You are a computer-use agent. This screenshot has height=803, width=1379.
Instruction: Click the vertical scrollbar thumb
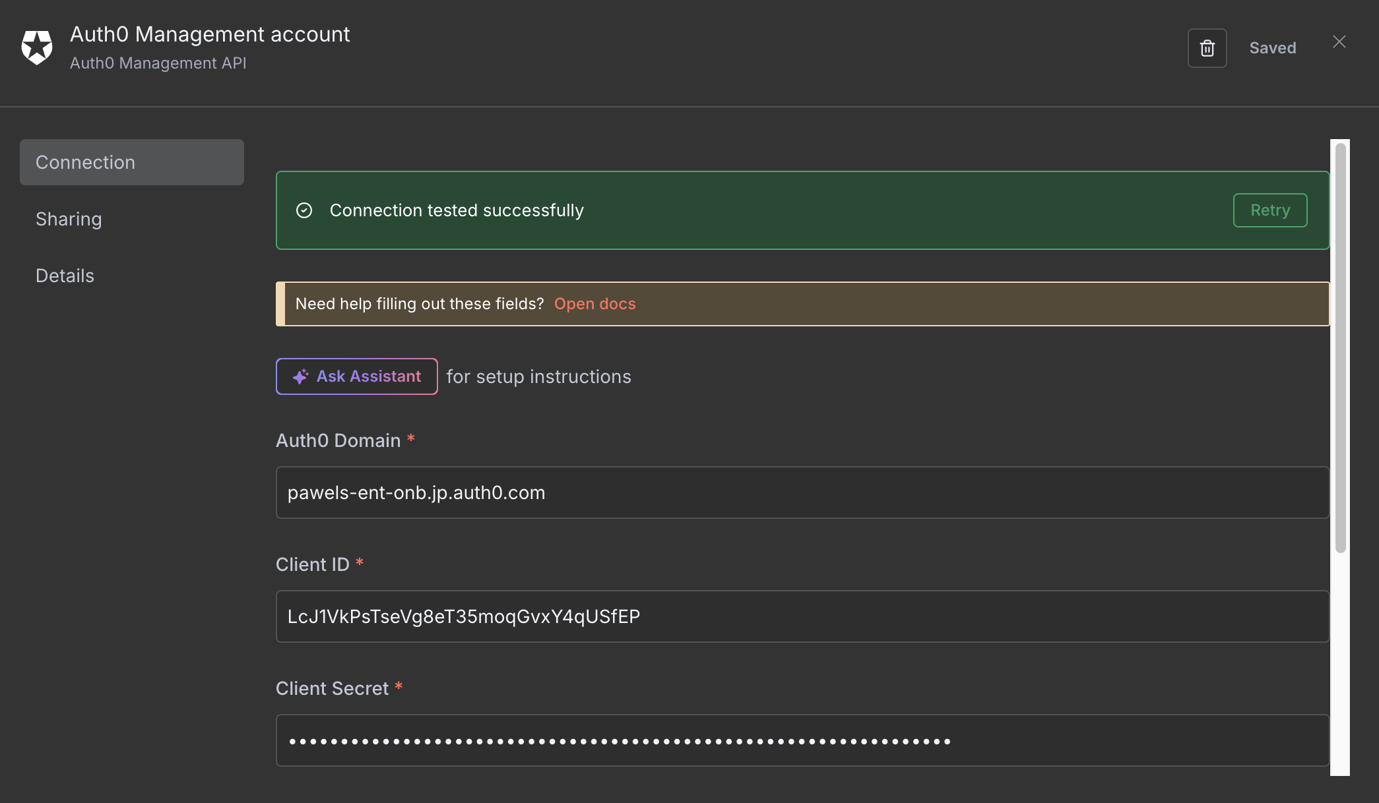point(1340,347)
